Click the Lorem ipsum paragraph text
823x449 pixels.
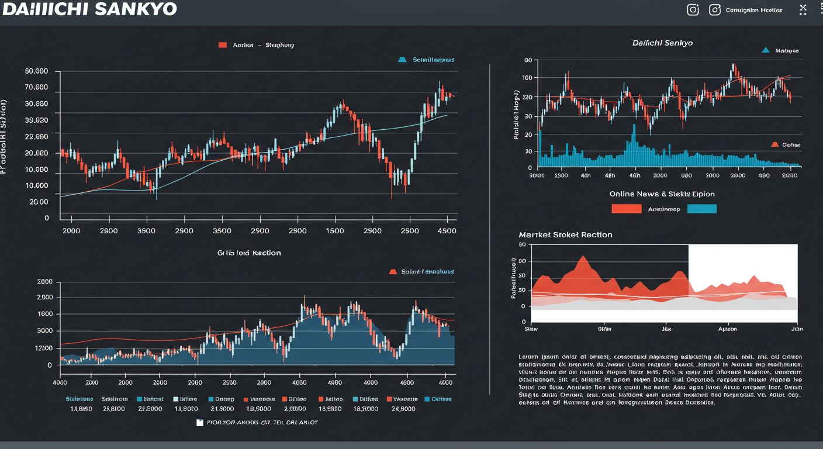click(x=661, y=379)
